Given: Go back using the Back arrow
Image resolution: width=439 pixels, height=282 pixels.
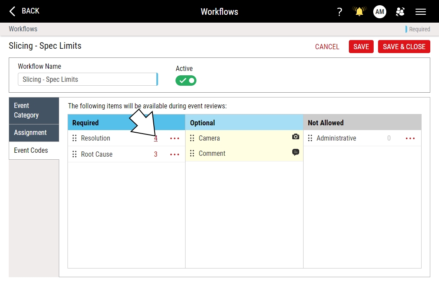Looking at the screenshot, I should pos(24,11).
